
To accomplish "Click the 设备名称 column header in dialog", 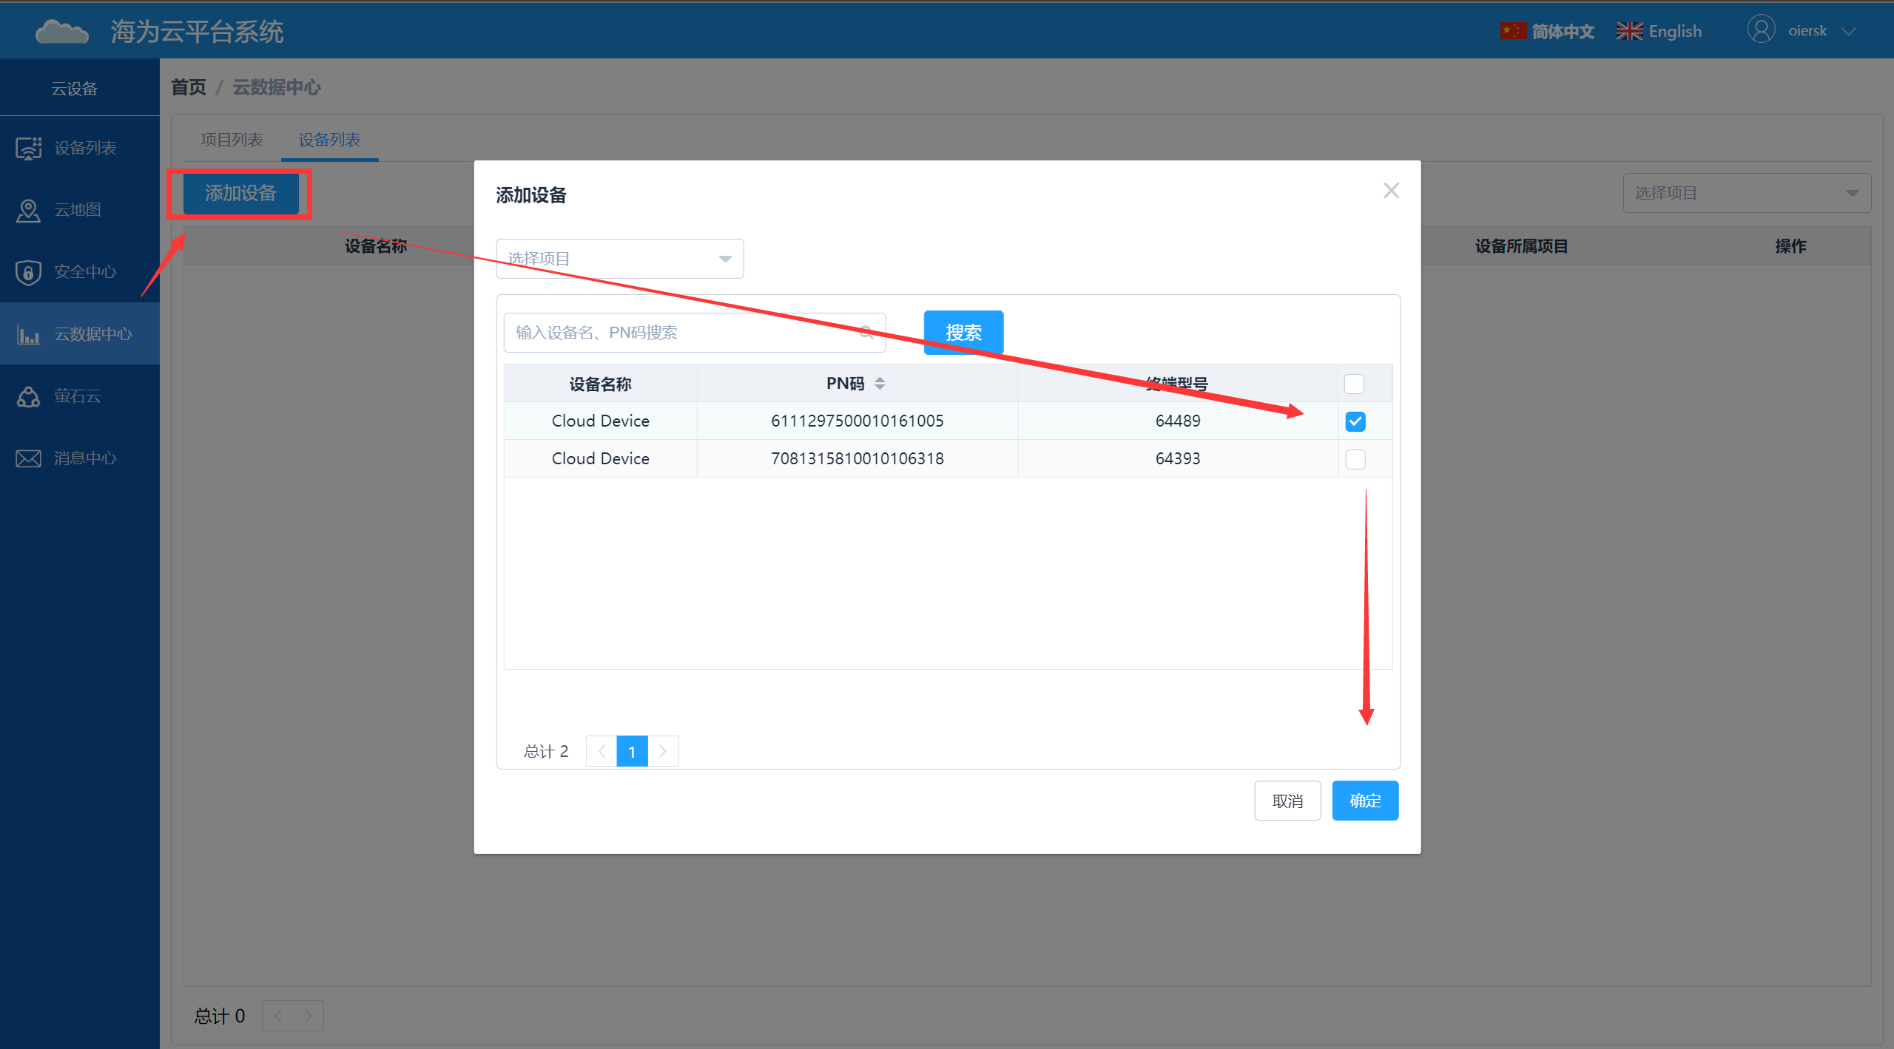I will tap(600, 384).
